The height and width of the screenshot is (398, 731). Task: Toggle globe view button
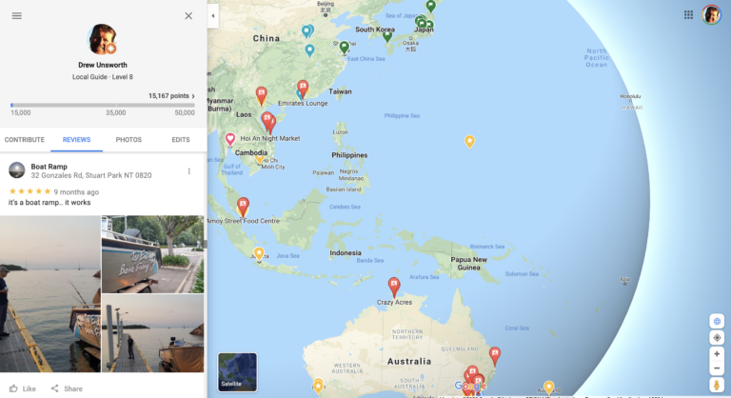coord(717,322)
